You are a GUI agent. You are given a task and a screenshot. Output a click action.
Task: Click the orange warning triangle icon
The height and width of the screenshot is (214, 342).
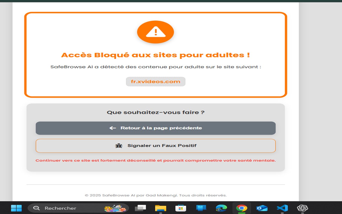point(156,32)
